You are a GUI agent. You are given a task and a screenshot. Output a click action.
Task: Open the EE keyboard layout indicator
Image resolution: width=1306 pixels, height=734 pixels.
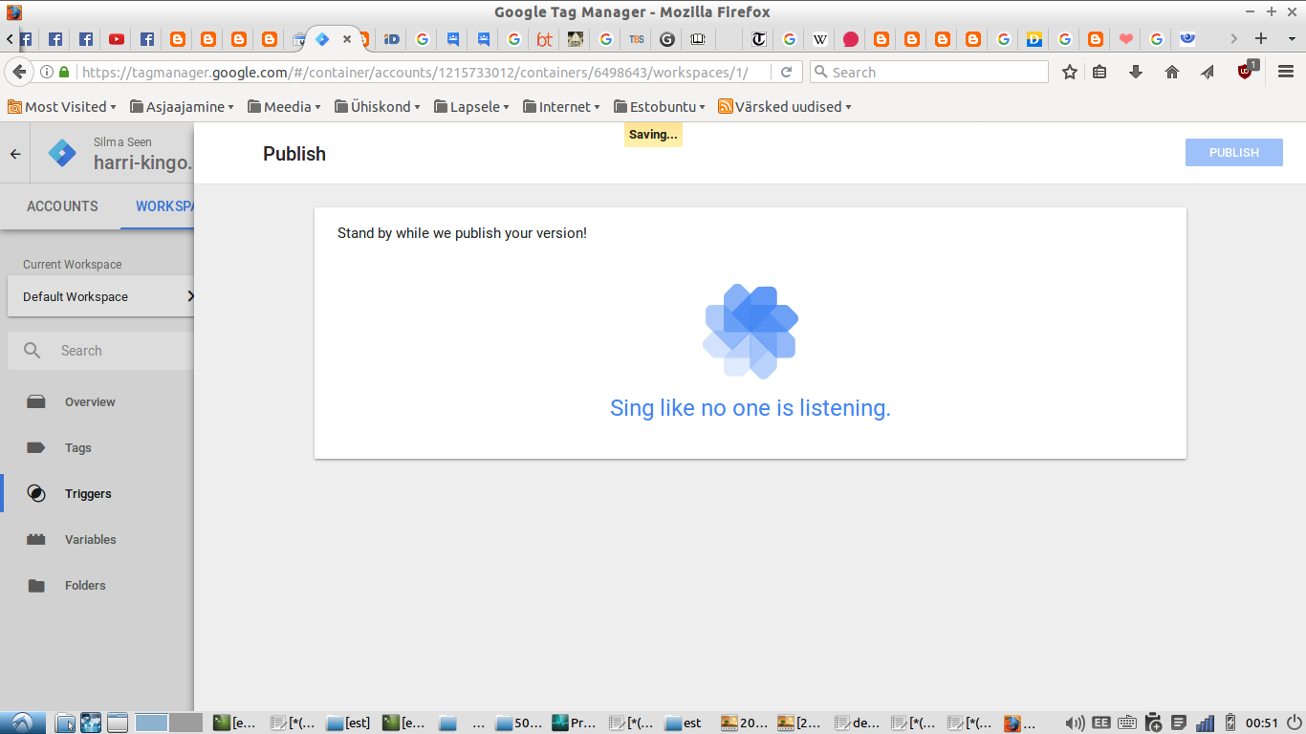tap(1101, 723)
